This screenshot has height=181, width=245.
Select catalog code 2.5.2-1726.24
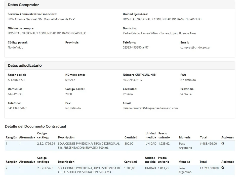46,144
